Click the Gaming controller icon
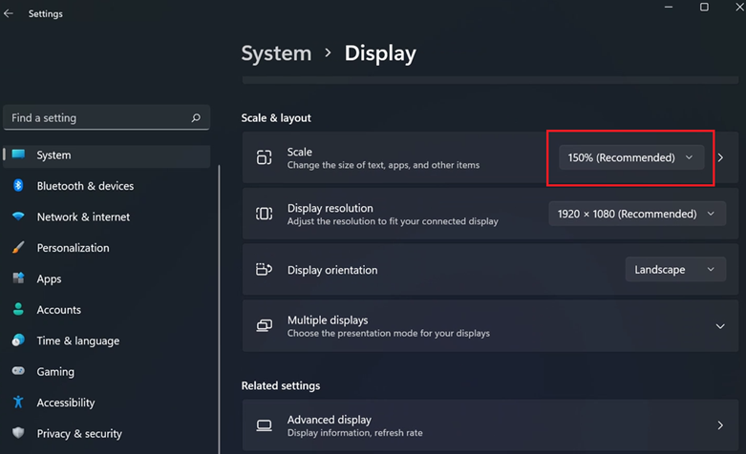The width and height of the screenshot is (746, 454). [18, 372]
